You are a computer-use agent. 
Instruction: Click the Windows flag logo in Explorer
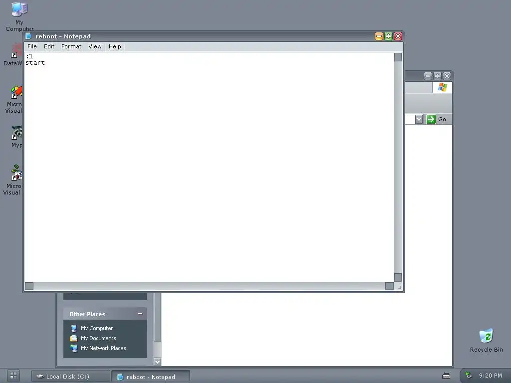tap(442, 87)
